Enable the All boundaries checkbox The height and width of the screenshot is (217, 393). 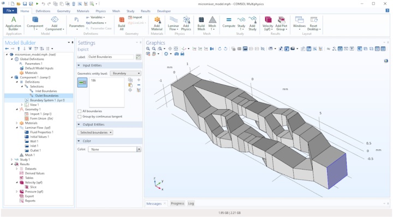coord(80,111)
